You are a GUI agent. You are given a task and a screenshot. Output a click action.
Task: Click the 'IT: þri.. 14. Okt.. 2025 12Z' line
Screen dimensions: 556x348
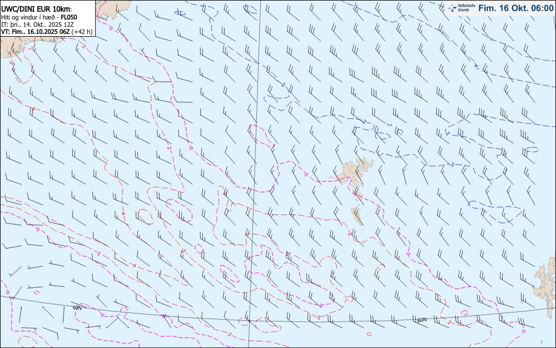[38, 24]
